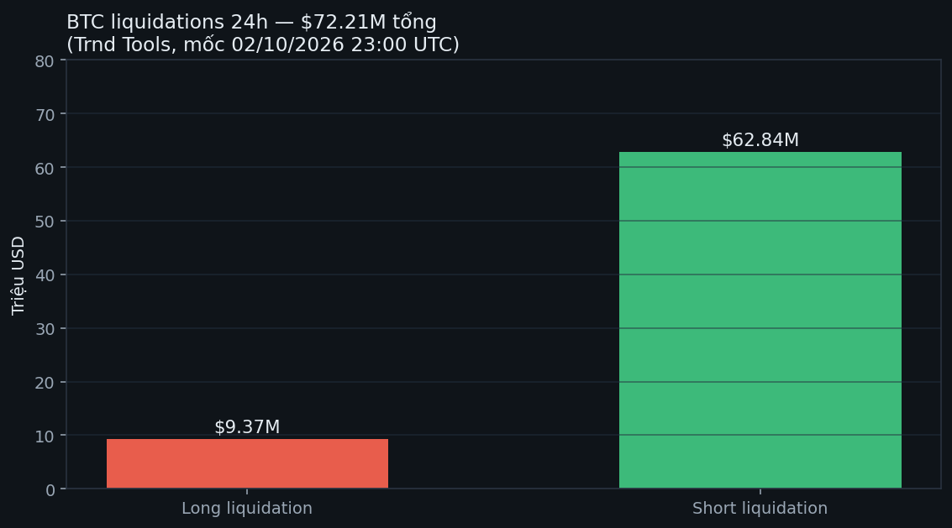Click the y-axis tick label 30
This screenshot has width=952, height=528.
tap(45, 329)
